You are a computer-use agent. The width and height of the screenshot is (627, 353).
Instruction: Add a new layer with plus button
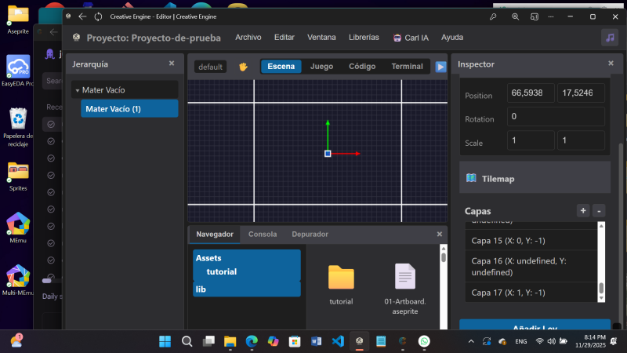pyautogui.click(x=582, y=211)
